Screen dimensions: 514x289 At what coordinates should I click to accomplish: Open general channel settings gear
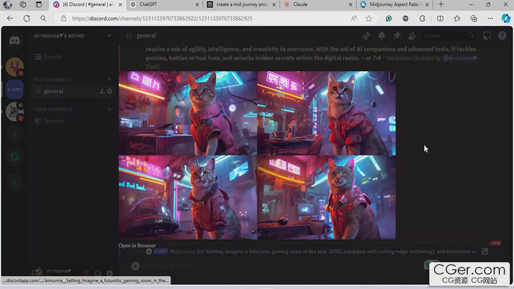point(109,92)
